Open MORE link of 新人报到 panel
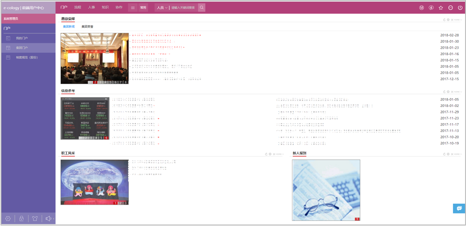This screenshot has height=226, width=466. 457,154
